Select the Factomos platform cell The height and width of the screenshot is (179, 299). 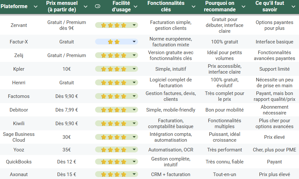[19, 96]
